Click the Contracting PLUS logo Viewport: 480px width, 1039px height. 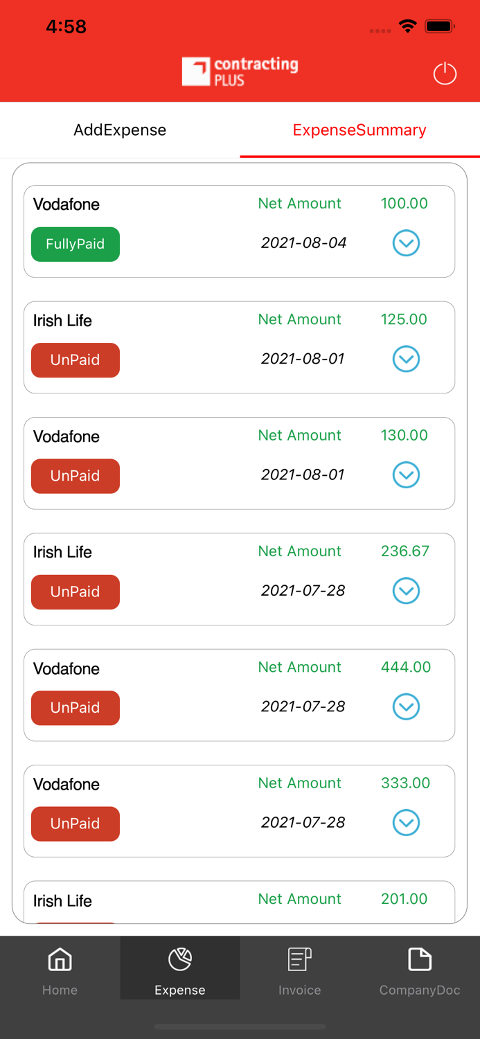point(240,71)
